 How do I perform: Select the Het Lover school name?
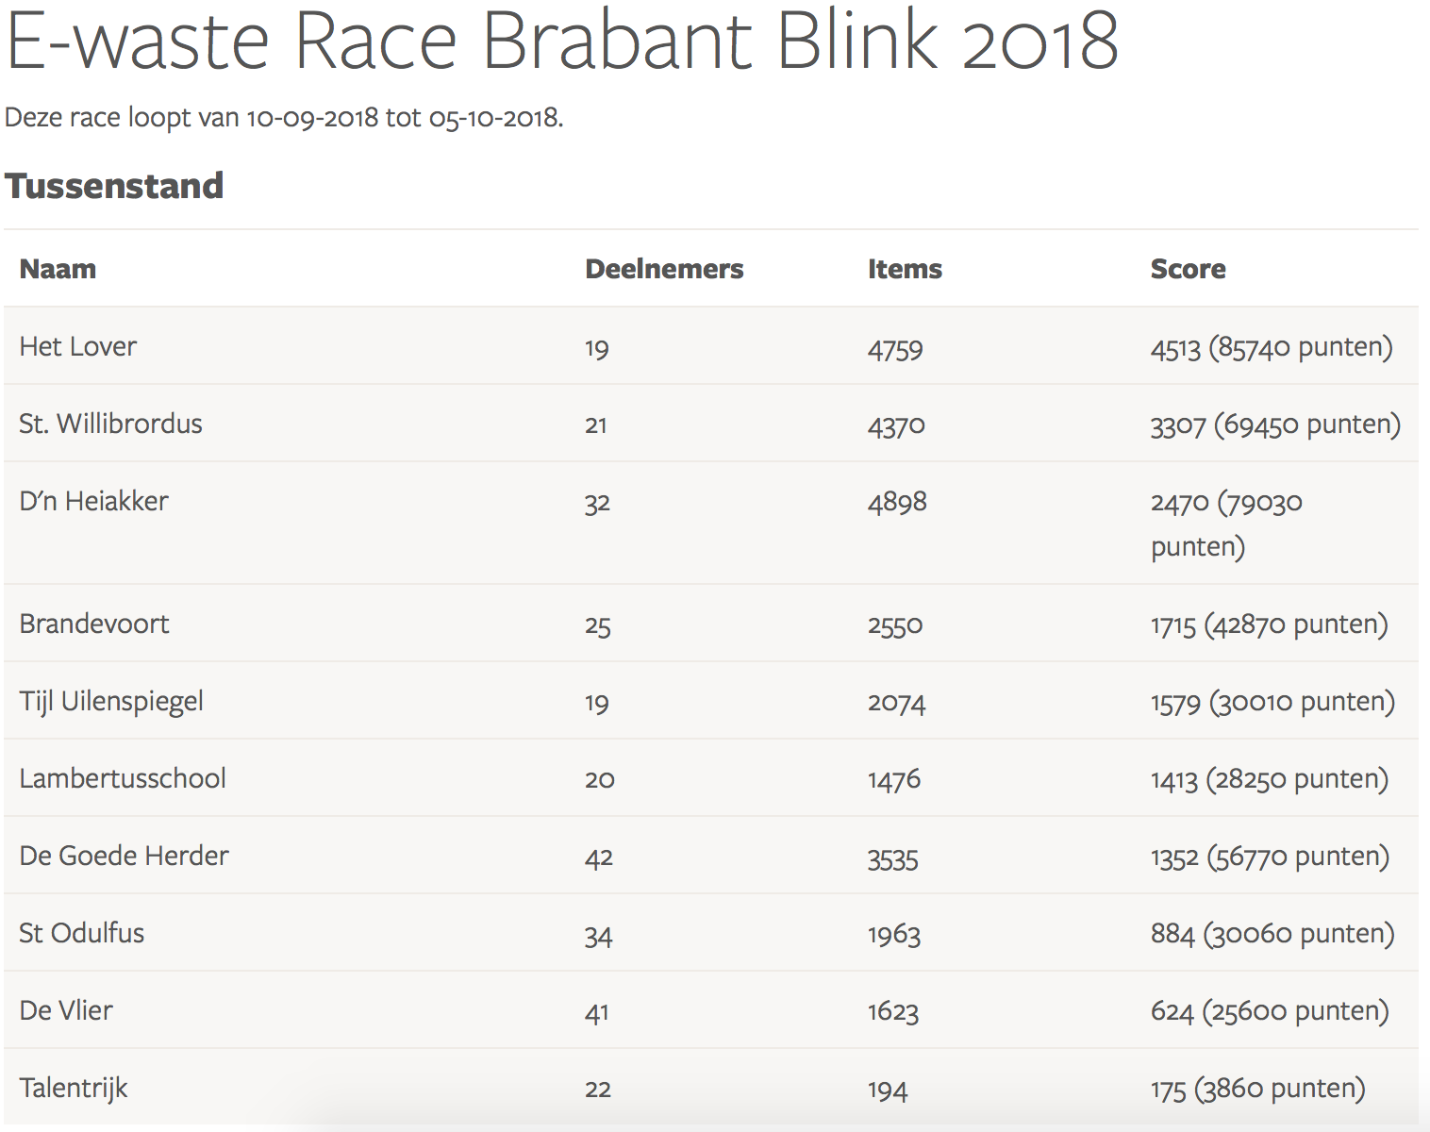pyautogui.click(x=78, y=346)
